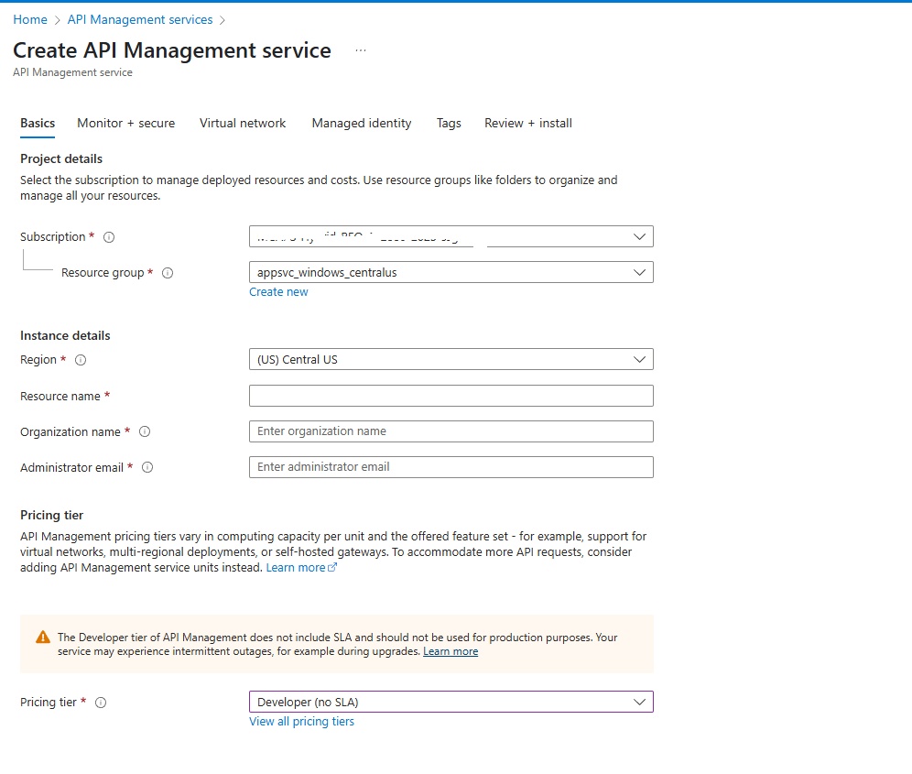Click the Pricing tier info icon
912x774 pixels.
101,703
